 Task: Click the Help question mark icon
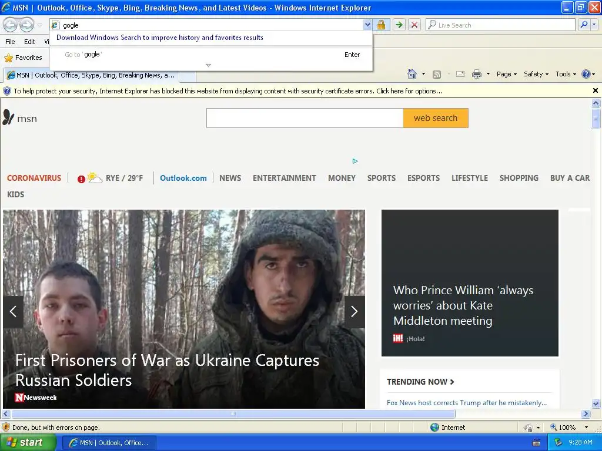coord(586,74)
